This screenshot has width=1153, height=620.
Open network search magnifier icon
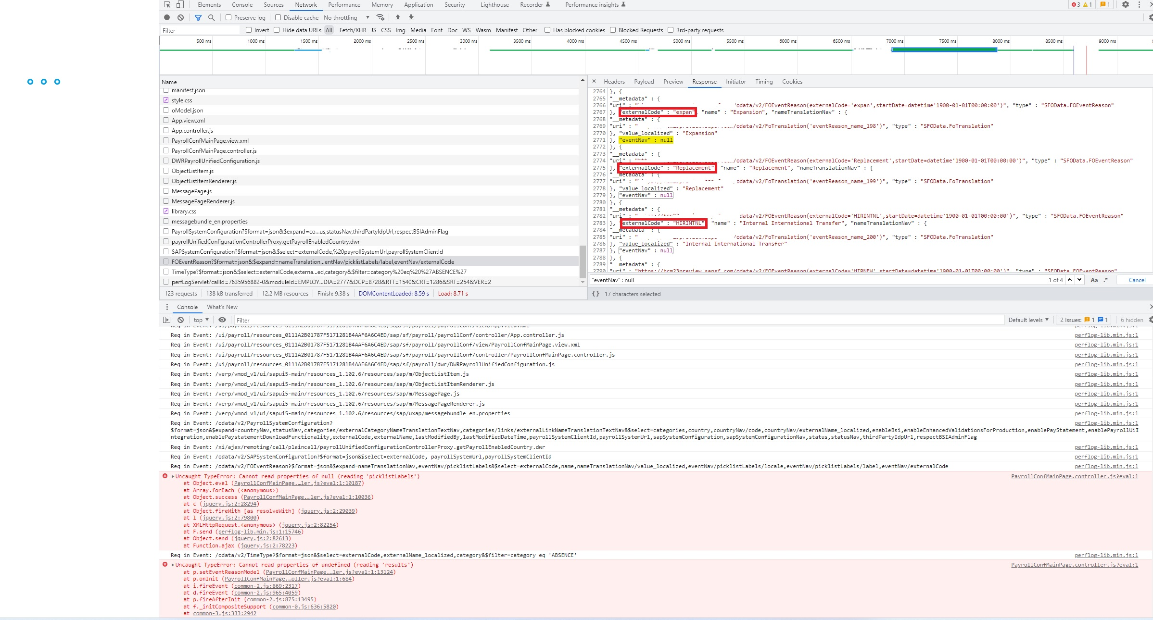point(211,17)
